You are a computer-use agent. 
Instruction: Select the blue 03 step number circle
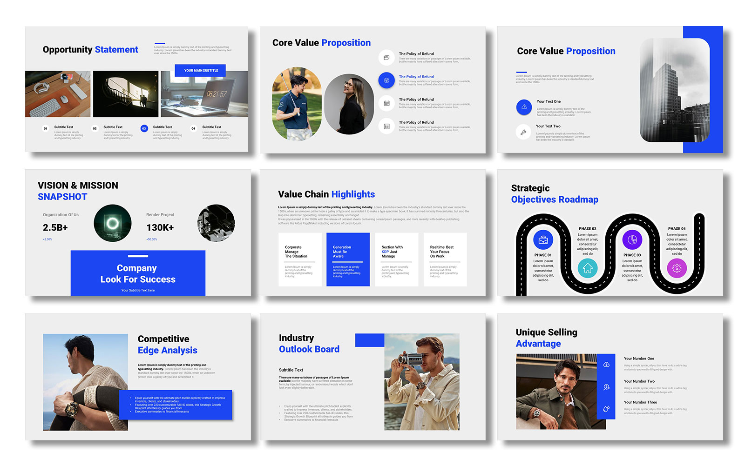(x=144, y=128)
